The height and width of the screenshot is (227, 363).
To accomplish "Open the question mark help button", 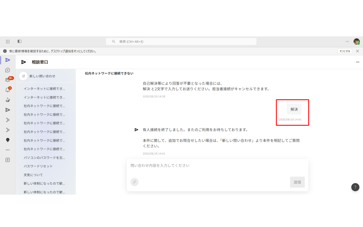I will pyautogui.click(x=355, y=187).
